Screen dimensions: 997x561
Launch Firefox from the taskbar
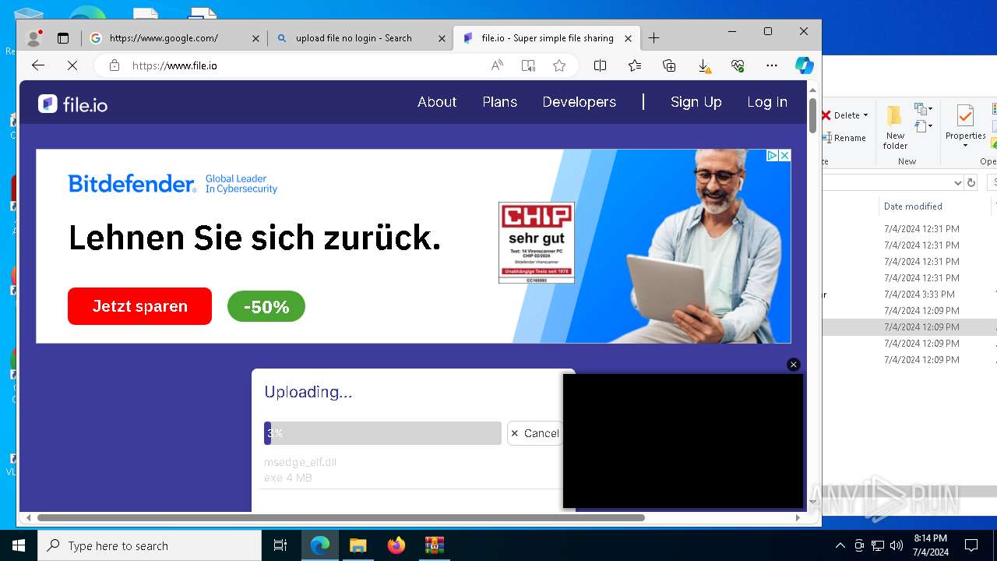(396, 545)
